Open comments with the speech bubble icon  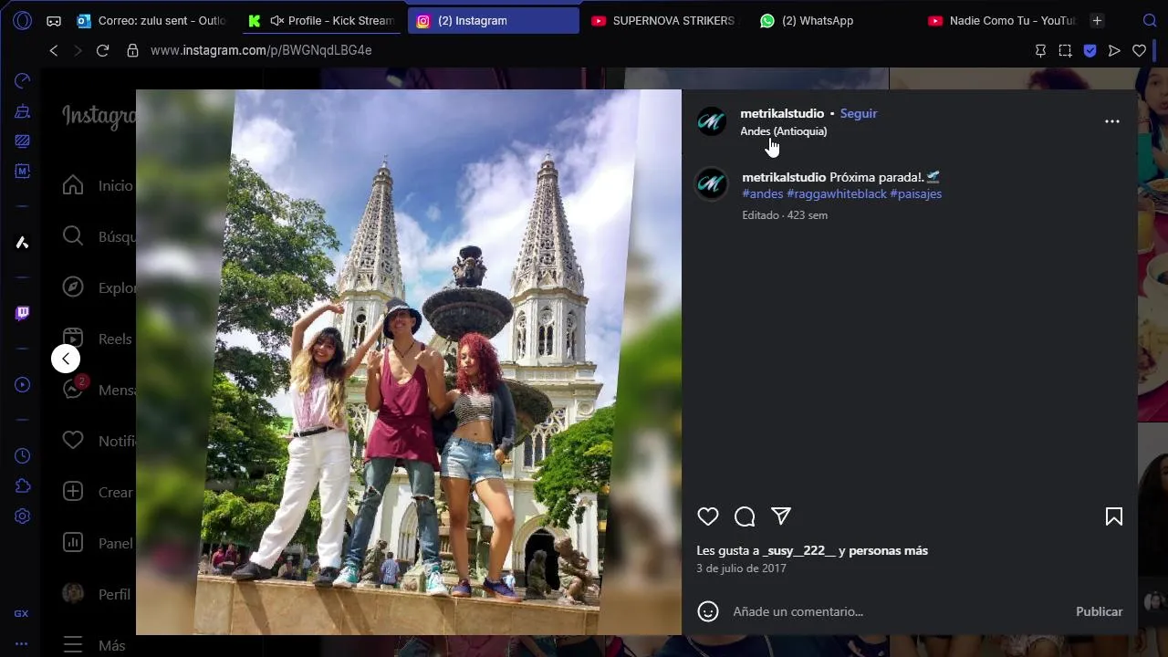(745, 516)
